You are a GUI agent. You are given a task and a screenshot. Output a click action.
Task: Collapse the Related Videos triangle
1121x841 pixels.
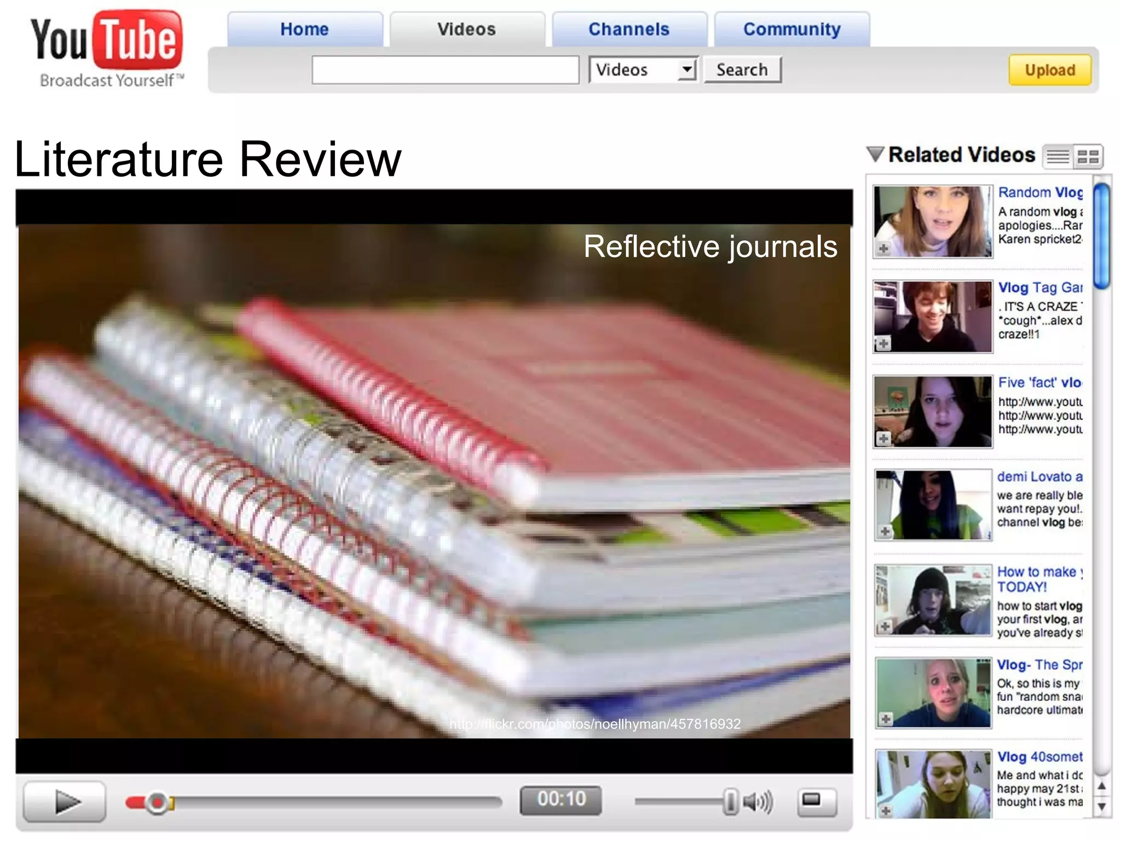(876, 154)
